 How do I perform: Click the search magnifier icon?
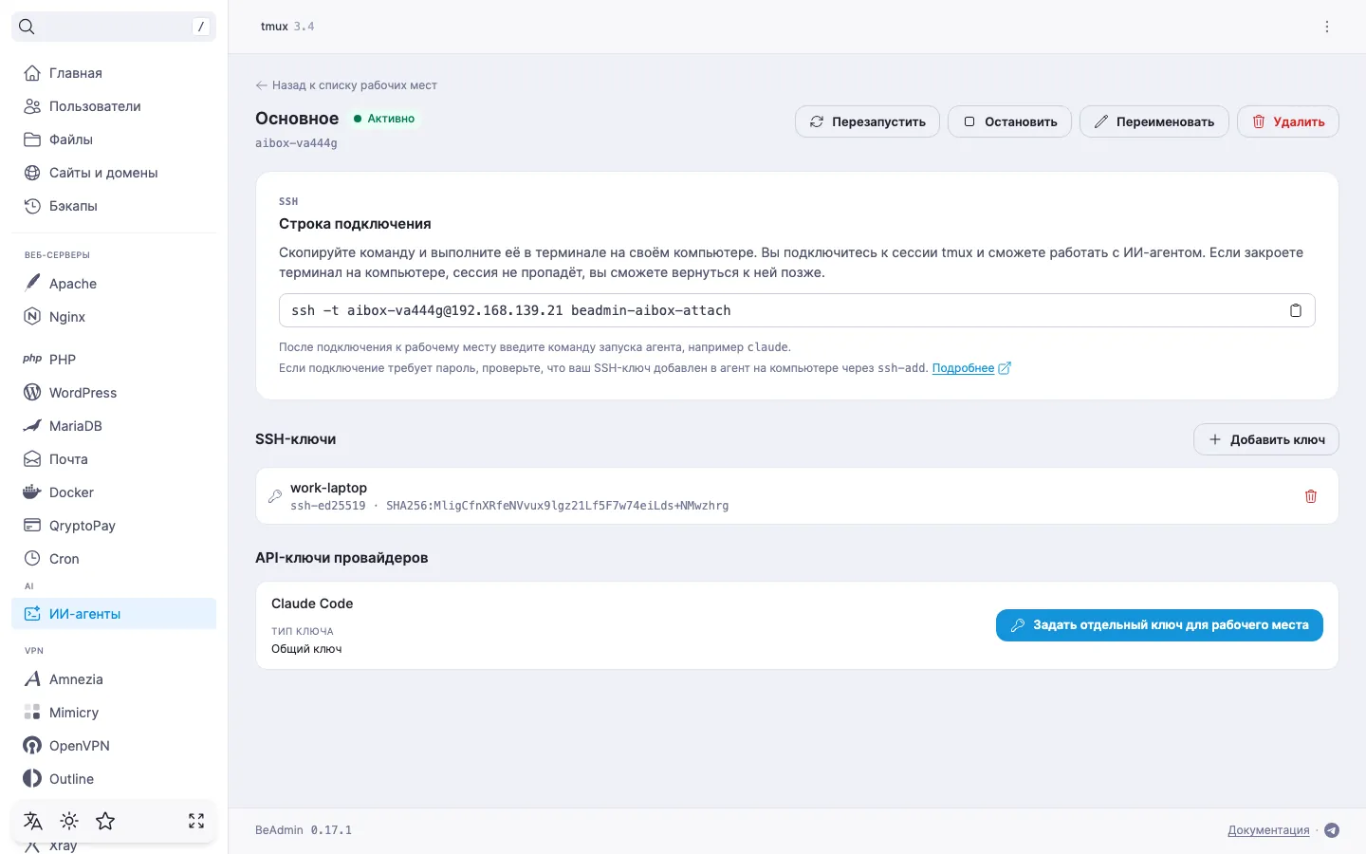click(x=27, y=27)
